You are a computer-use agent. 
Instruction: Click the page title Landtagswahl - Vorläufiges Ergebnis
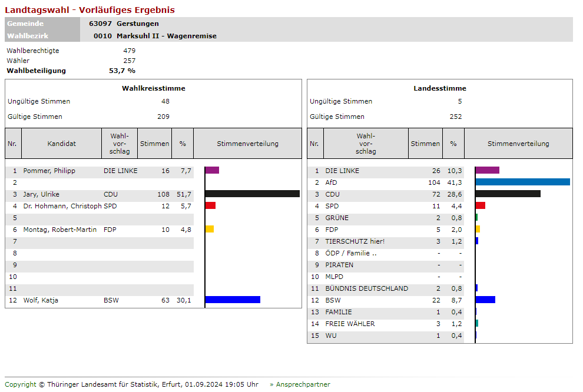pos(90,10)
